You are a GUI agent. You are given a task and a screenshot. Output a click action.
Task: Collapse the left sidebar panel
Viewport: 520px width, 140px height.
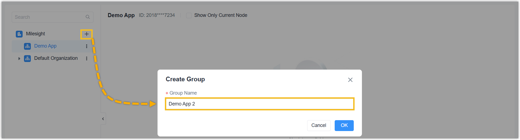103,119
